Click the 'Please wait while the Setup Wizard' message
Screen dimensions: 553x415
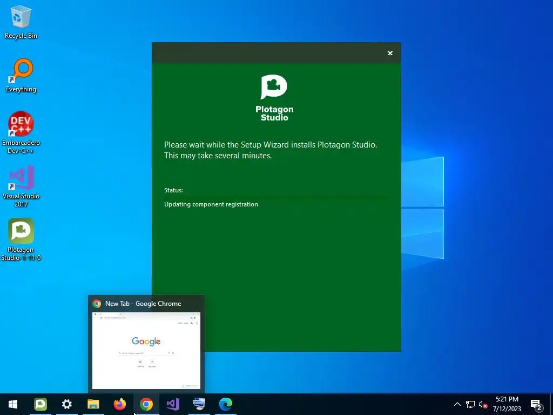(x=271, y=150)
